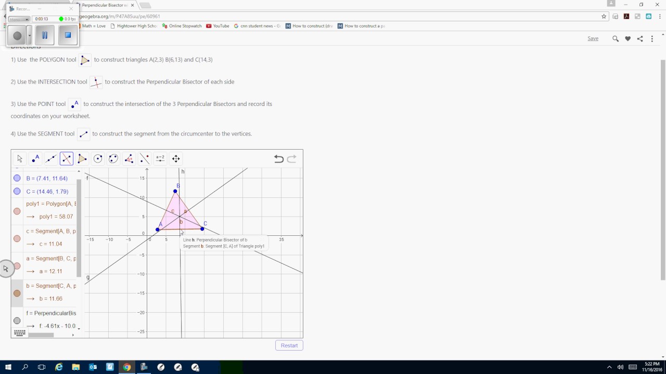This screenshot has height=374, width=666.
Task: Undo the last GeoGebra action
Action: pos(279,159)
